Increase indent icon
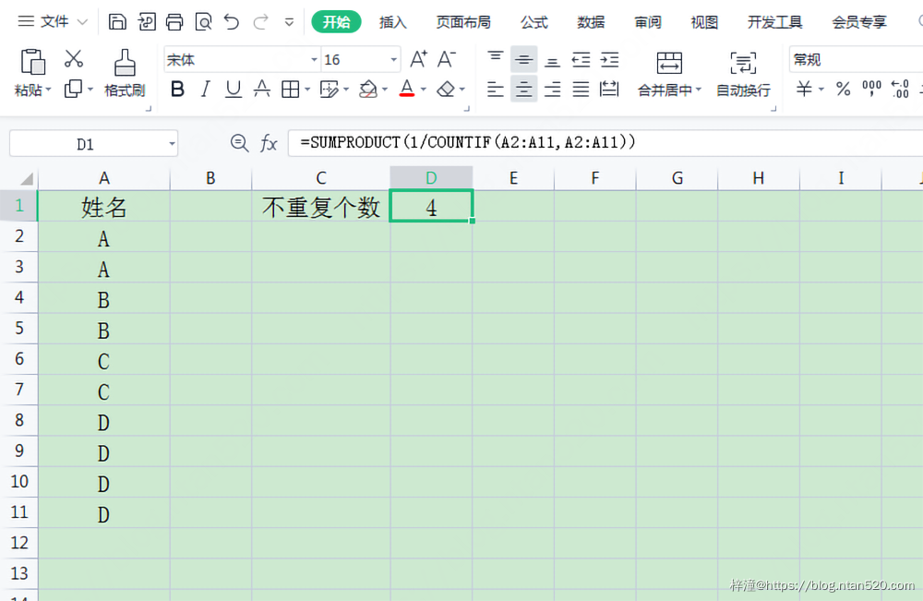This screenshot has width=923, height=601. pos(609,59)
